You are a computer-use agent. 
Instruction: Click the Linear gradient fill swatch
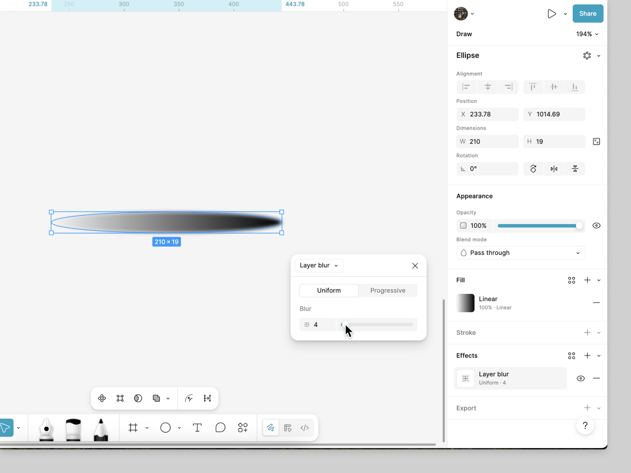(465, 303)
